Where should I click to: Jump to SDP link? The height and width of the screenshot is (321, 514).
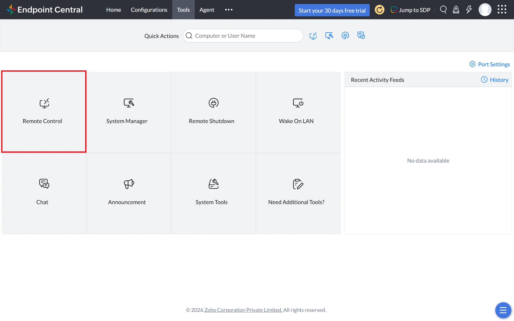point(411,10)
